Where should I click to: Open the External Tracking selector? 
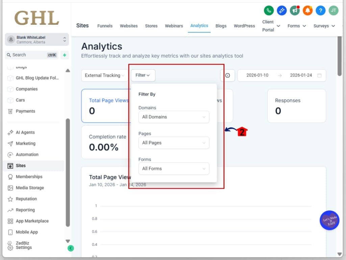coord(104,75)
